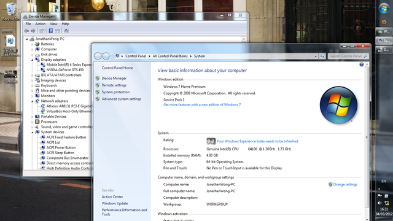Click the Windows Experience Index rating badge

pyautogui.click(x=211, y=141)
